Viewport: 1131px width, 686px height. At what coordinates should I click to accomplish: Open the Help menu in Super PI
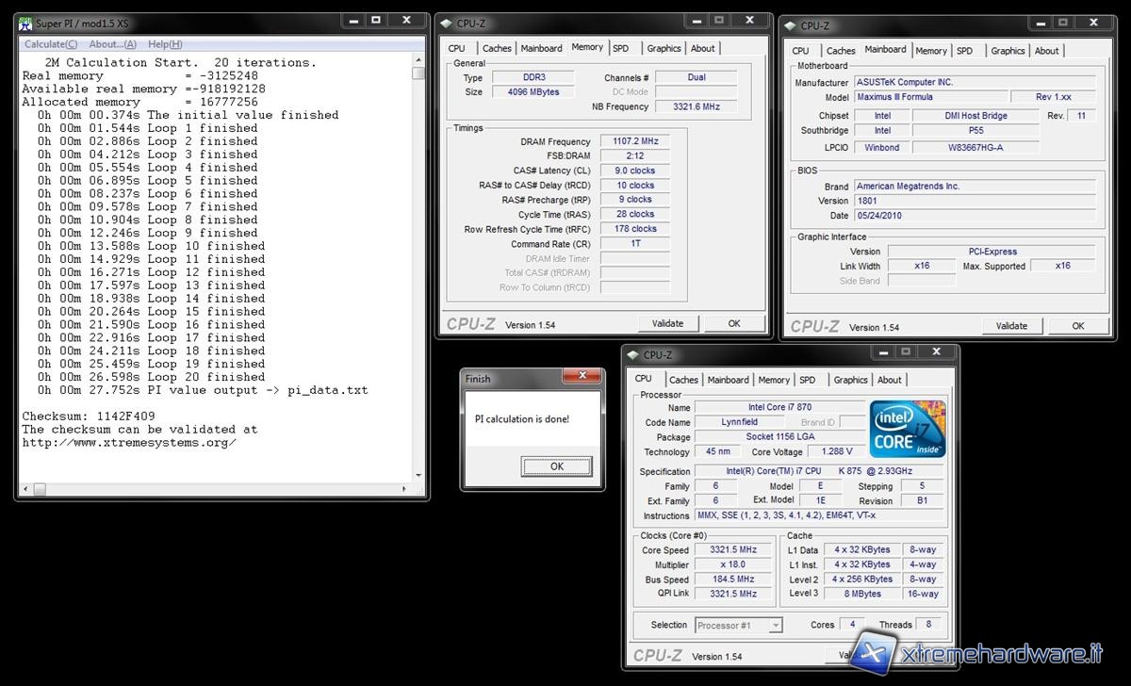point(165,44)
